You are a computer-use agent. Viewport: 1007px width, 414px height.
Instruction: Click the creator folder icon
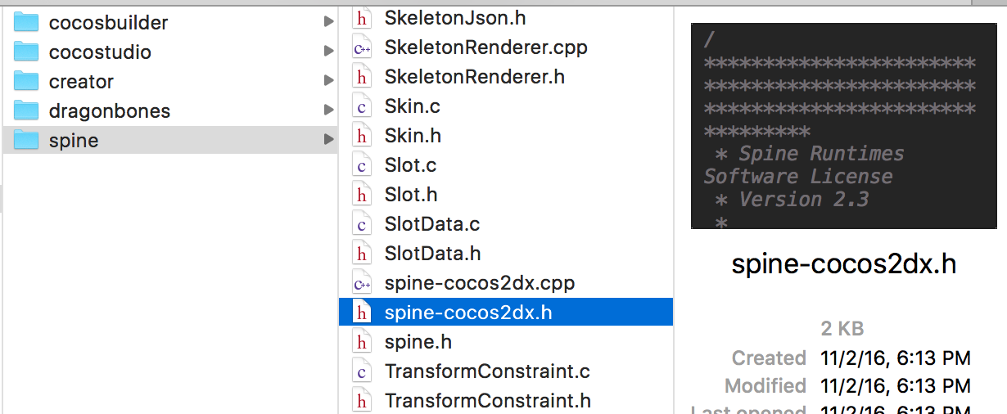(x=27, y=81)
